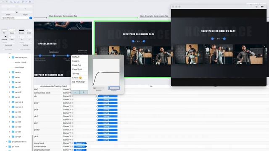Image resolution: width=269 pixels, height=151 pixels.
Task: Click start handle of pic 3 Center X bar
Action: pyautogui.click(x=98, y=117)
